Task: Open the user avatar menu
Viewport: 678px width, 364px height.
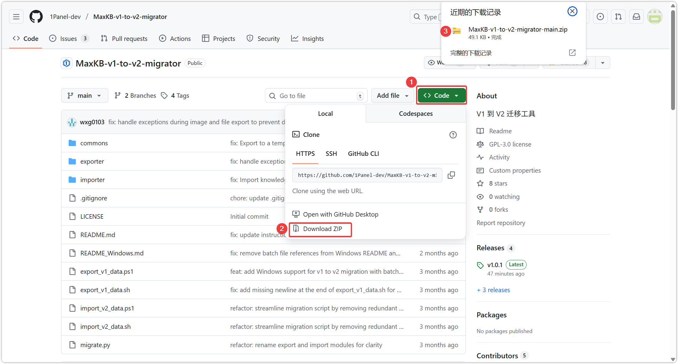Action: tap(655, 17)
